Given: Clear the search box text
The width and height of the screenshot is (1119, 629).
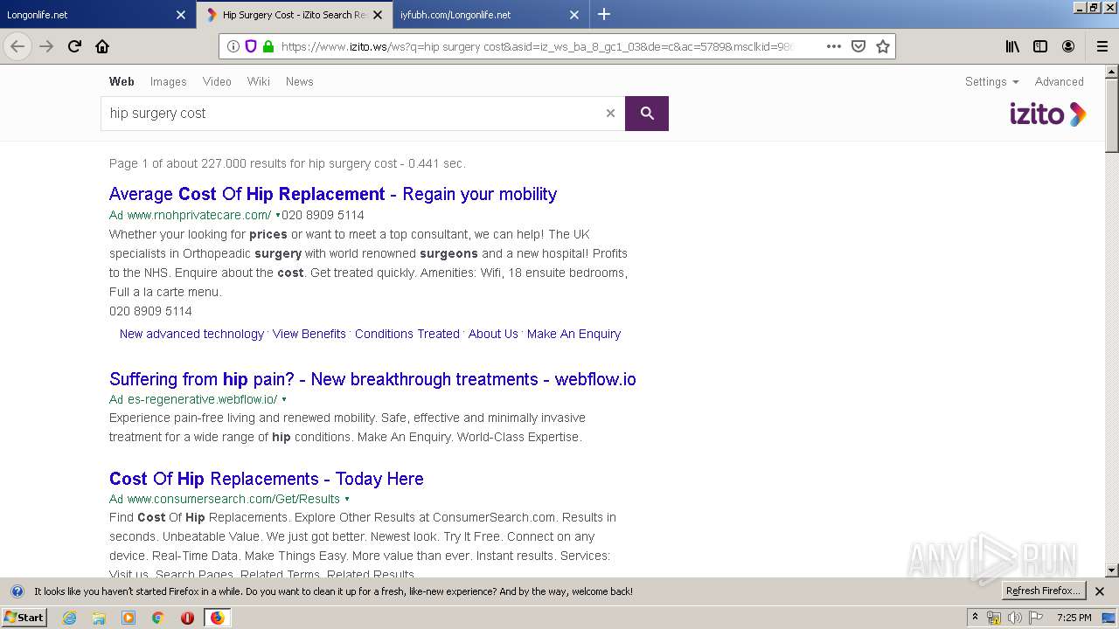Looking at the screenshot, I should (610, 114).
